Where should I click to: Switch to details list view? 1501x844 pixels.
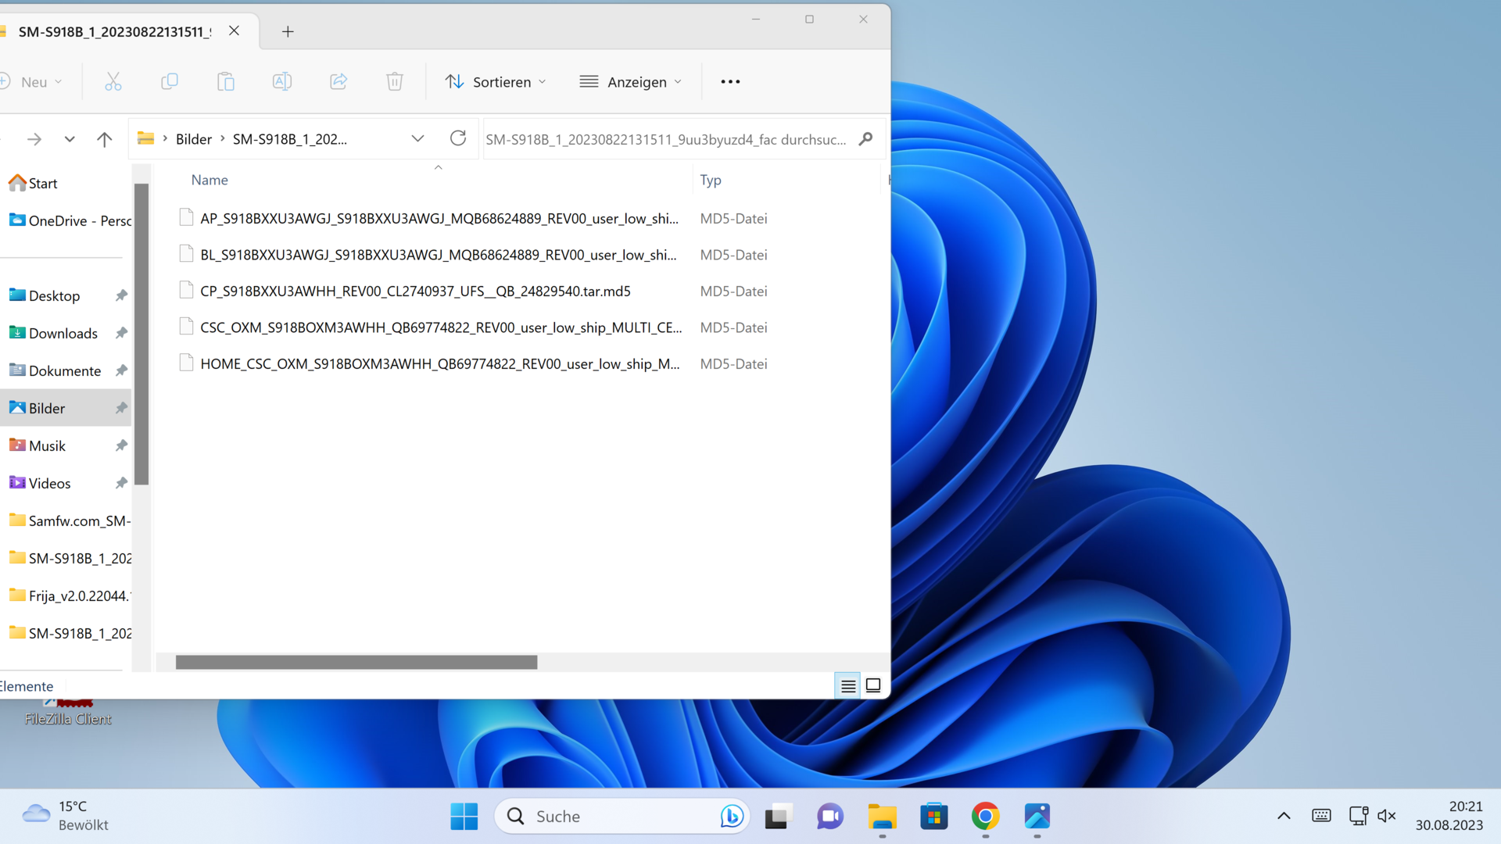pyautogui.click(x=848, y=686)
